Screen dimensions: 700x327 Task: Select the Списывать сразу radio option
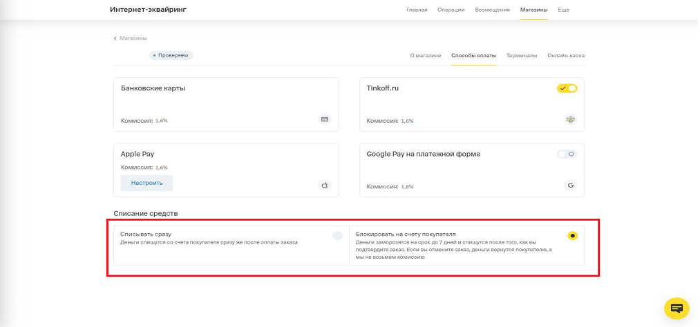pyautogui.click(x=337, y=236)
